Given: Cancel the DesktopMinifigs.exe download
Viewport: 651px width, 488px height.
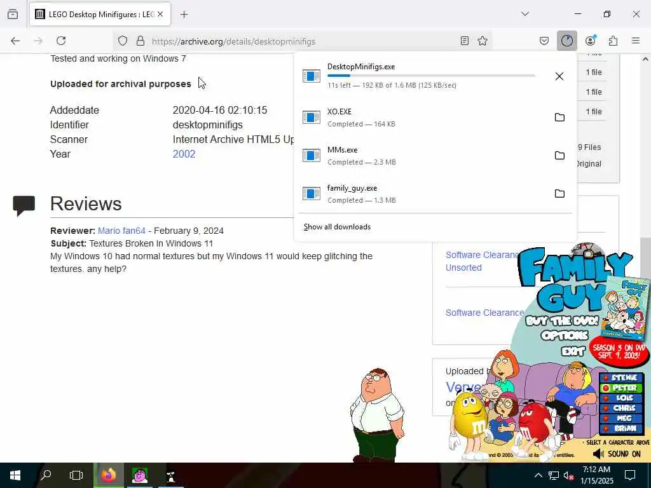Looking at the screenshot, I should [559, 76].
